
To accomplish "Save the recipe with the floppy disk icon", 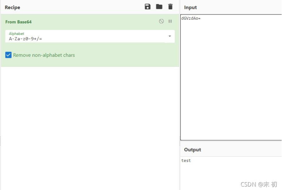I will tap(147, 7).
